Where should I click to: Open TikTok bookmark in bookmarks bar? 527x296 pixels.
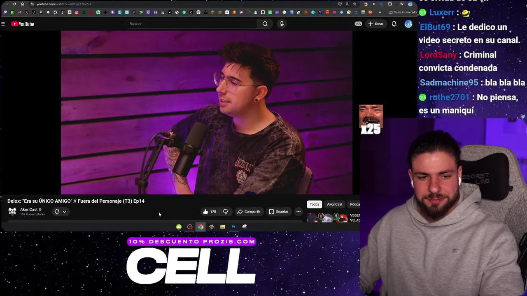click(34, 12)
